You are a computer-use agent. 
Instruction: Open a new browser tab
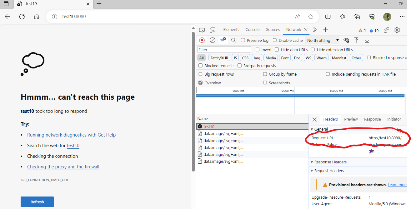coord(99,4)
